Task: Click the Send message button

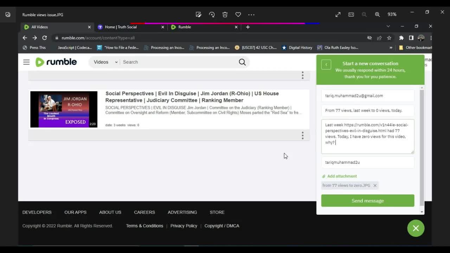Action: coord(368,201)
